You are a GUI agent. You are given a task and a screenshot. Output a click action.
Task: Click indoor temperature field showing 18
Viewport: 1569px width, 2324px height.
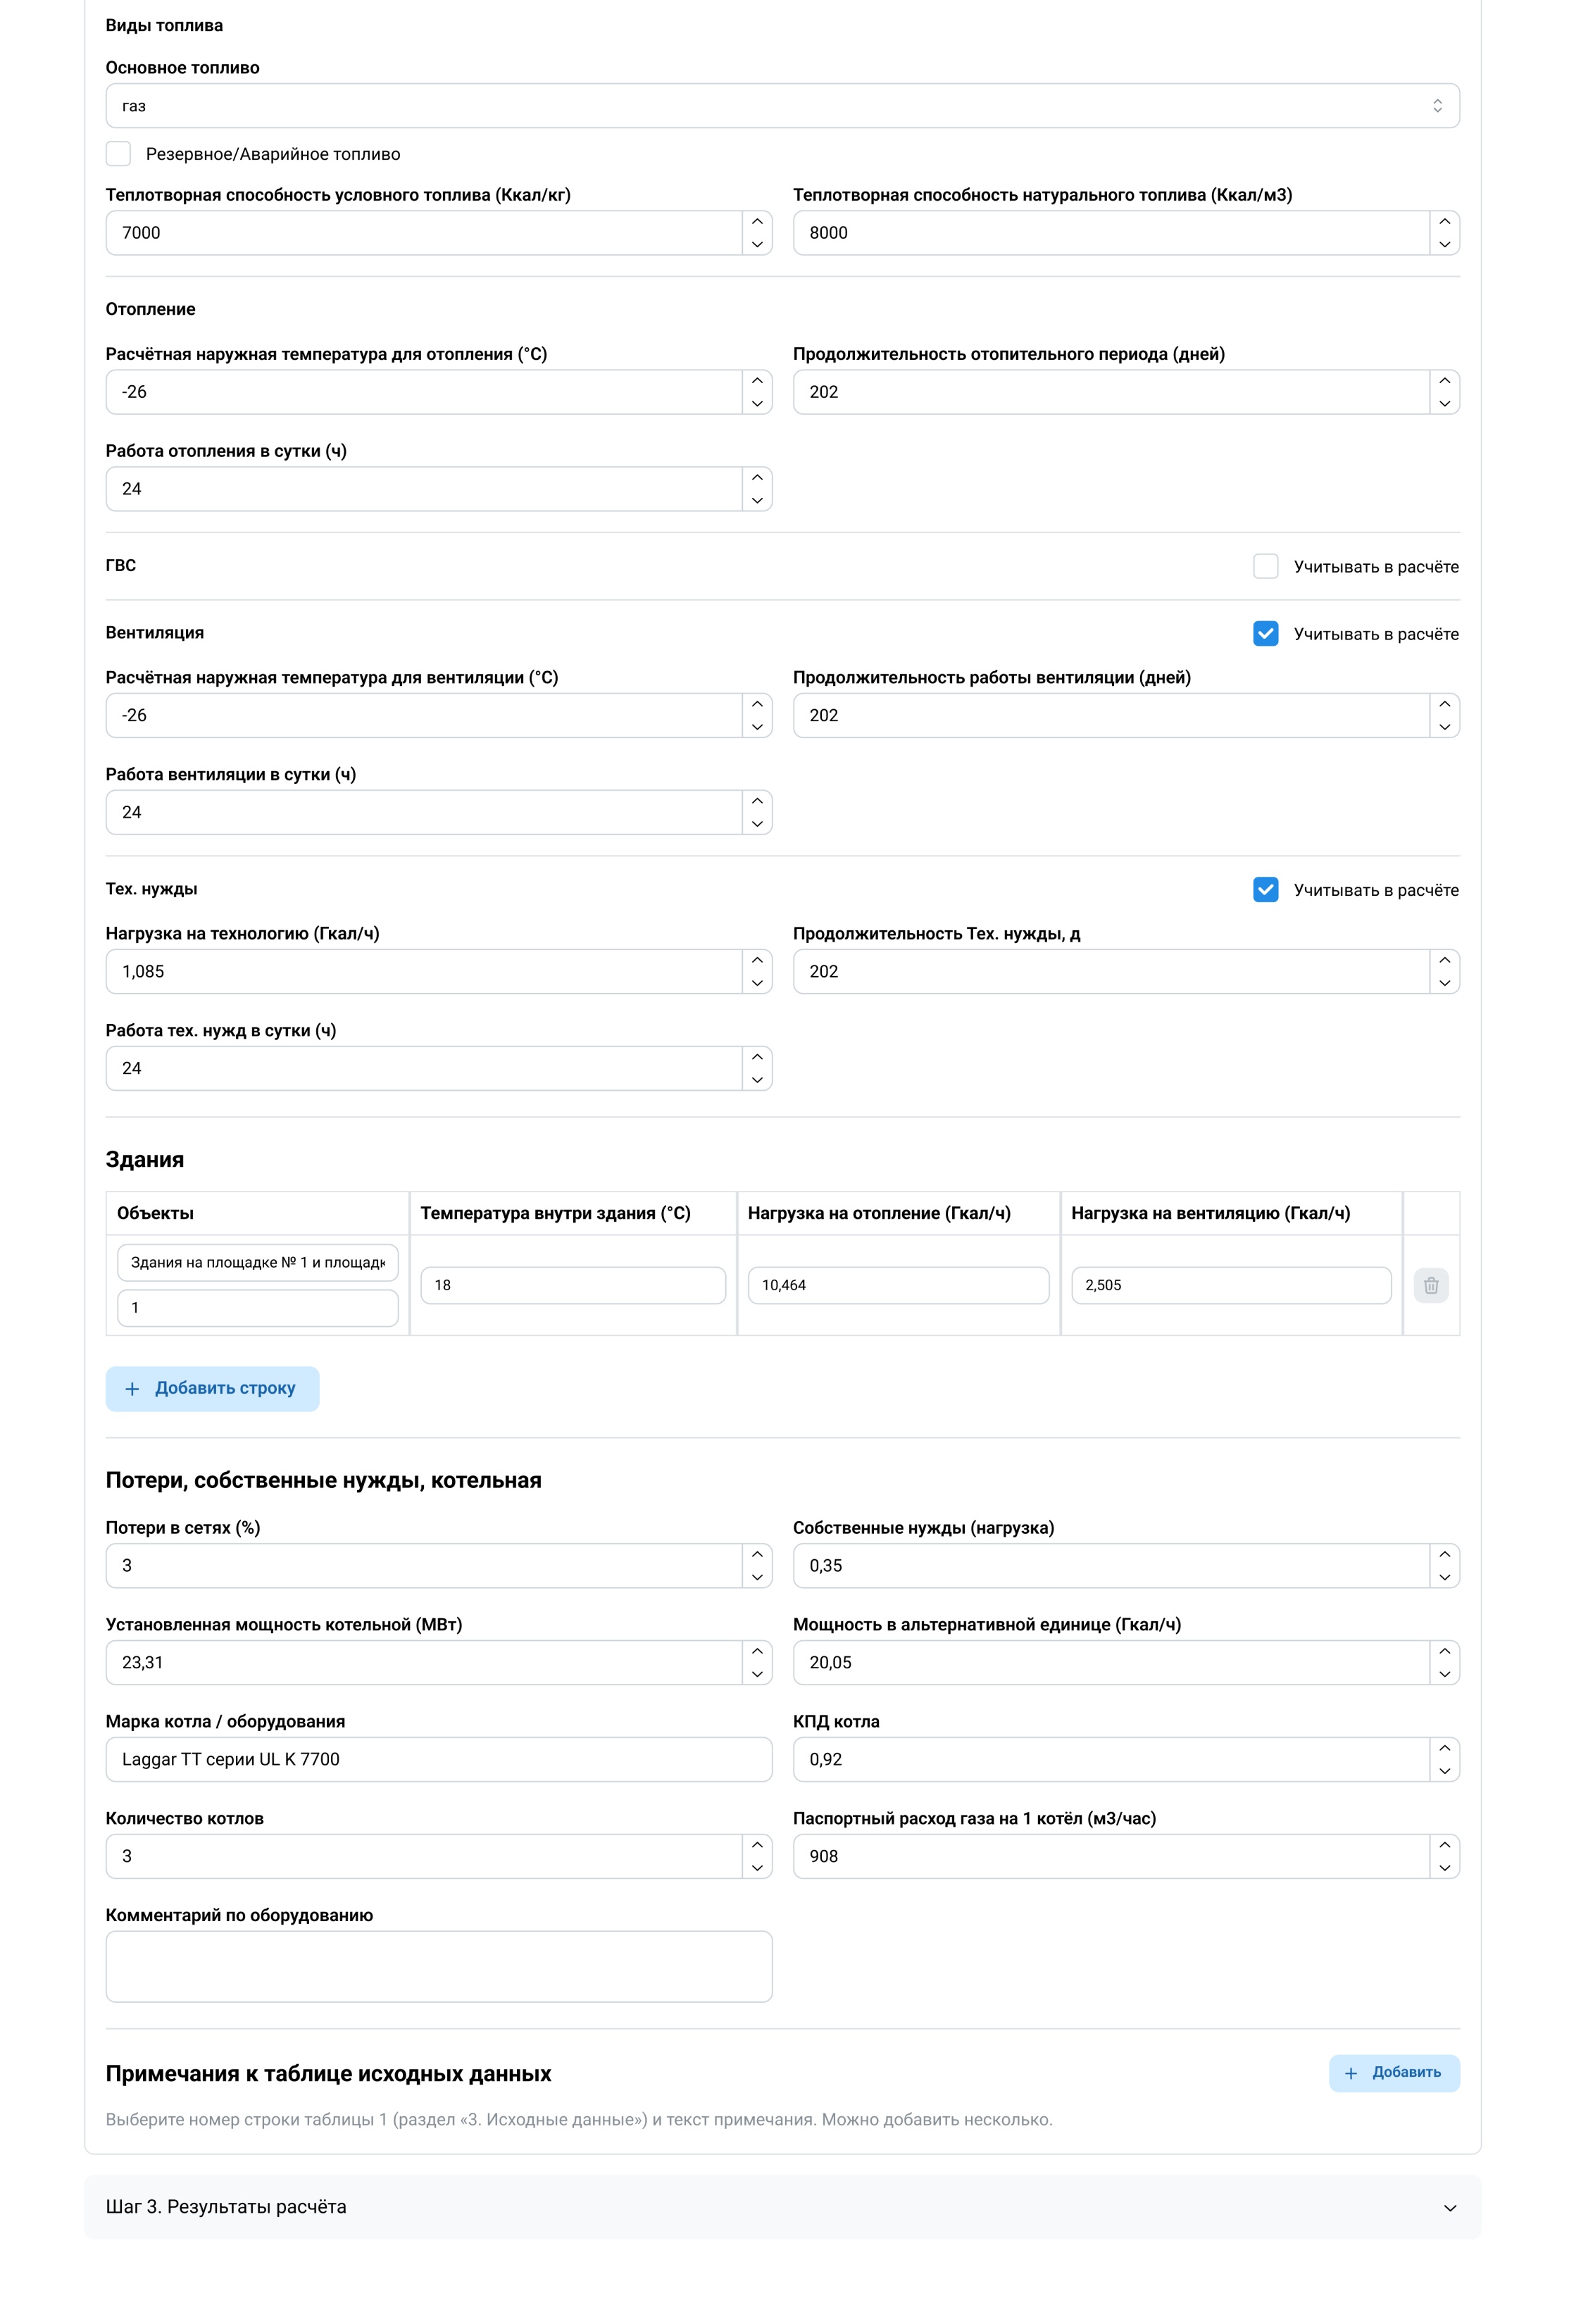(573, 1285)
